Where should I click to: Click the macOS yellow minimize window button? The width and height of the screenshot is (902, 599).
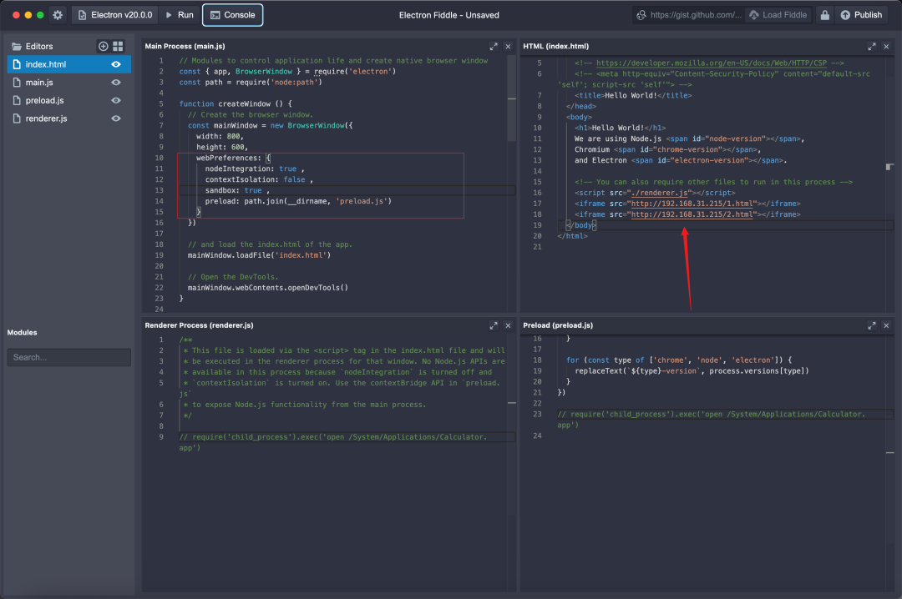tap(28, 15)
